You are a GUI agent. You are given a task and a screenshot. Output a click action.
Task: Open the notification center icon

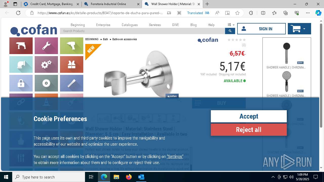coord(316,177)
